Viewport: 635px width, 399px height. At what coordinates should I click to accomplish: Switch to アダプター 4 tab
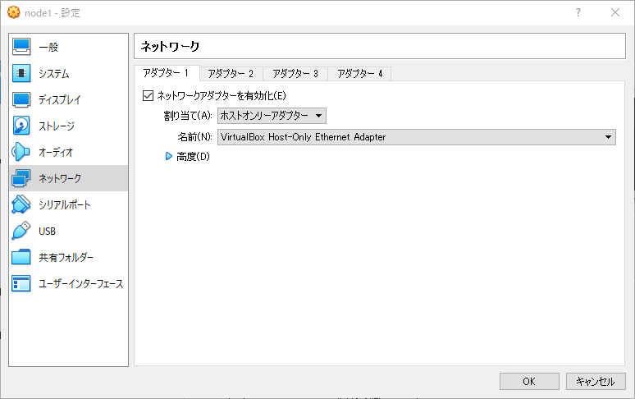pos(359,74)
